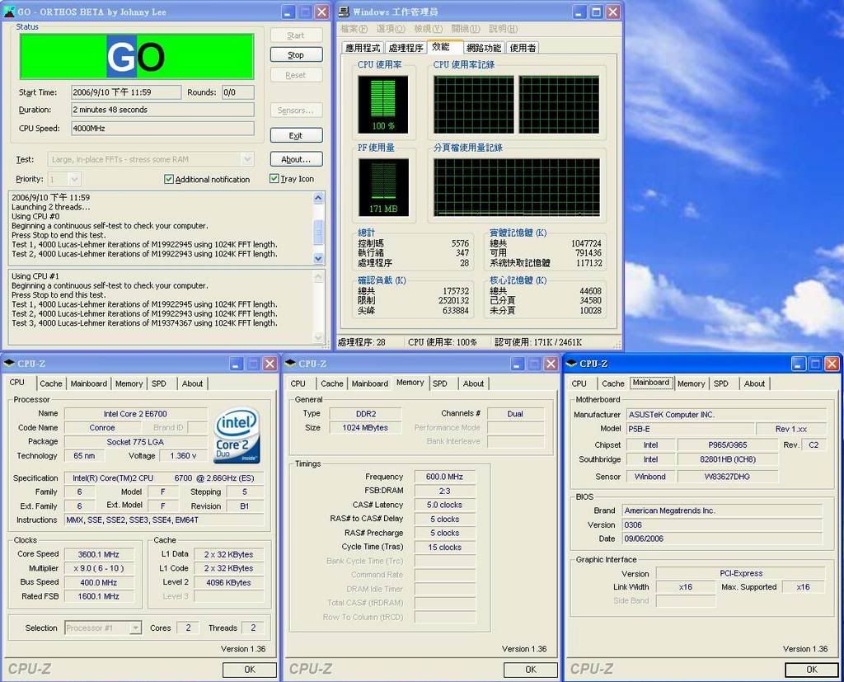Click the Stop button in ORTHOS
The height and width of the screenshot is (682, 844).
point(296,55)
